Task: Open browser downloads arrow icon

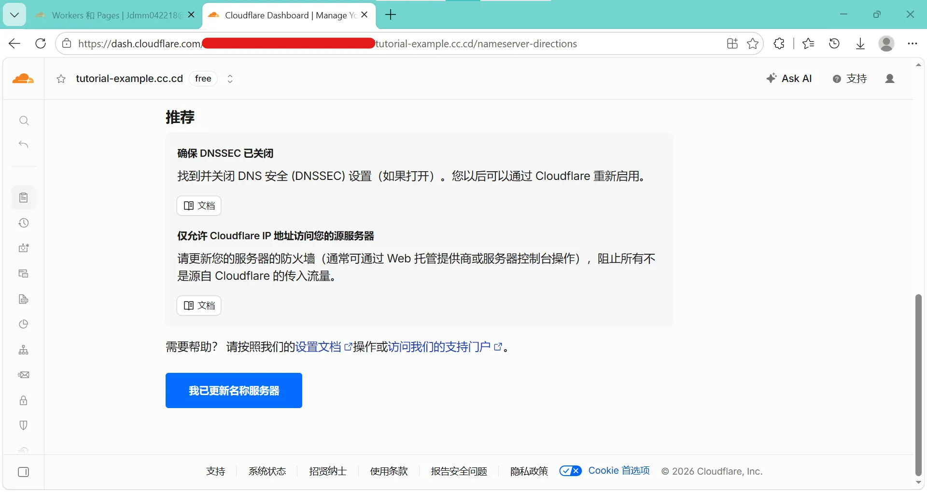Action: (x=860, y=43)
